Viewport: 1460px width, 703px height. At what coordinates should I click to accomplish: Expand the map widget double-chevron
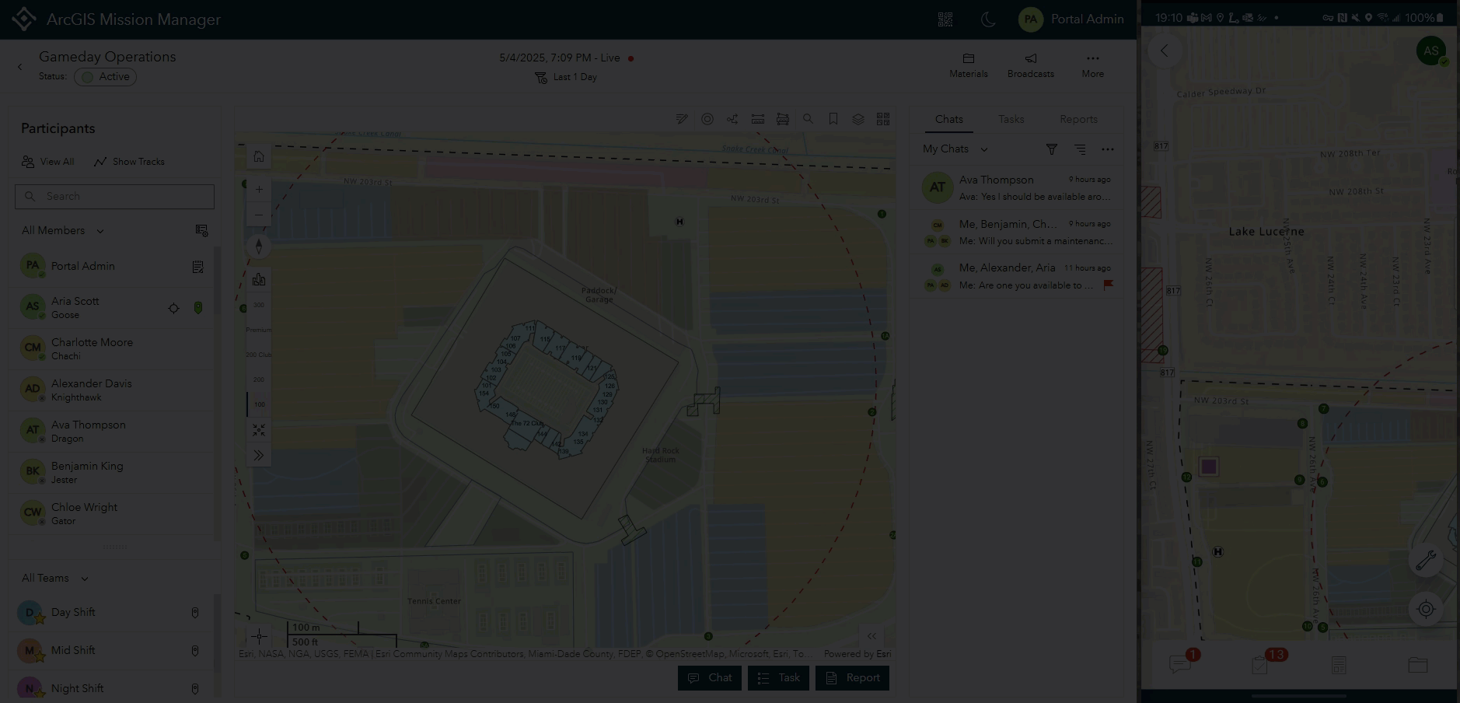tap(259, 455)
